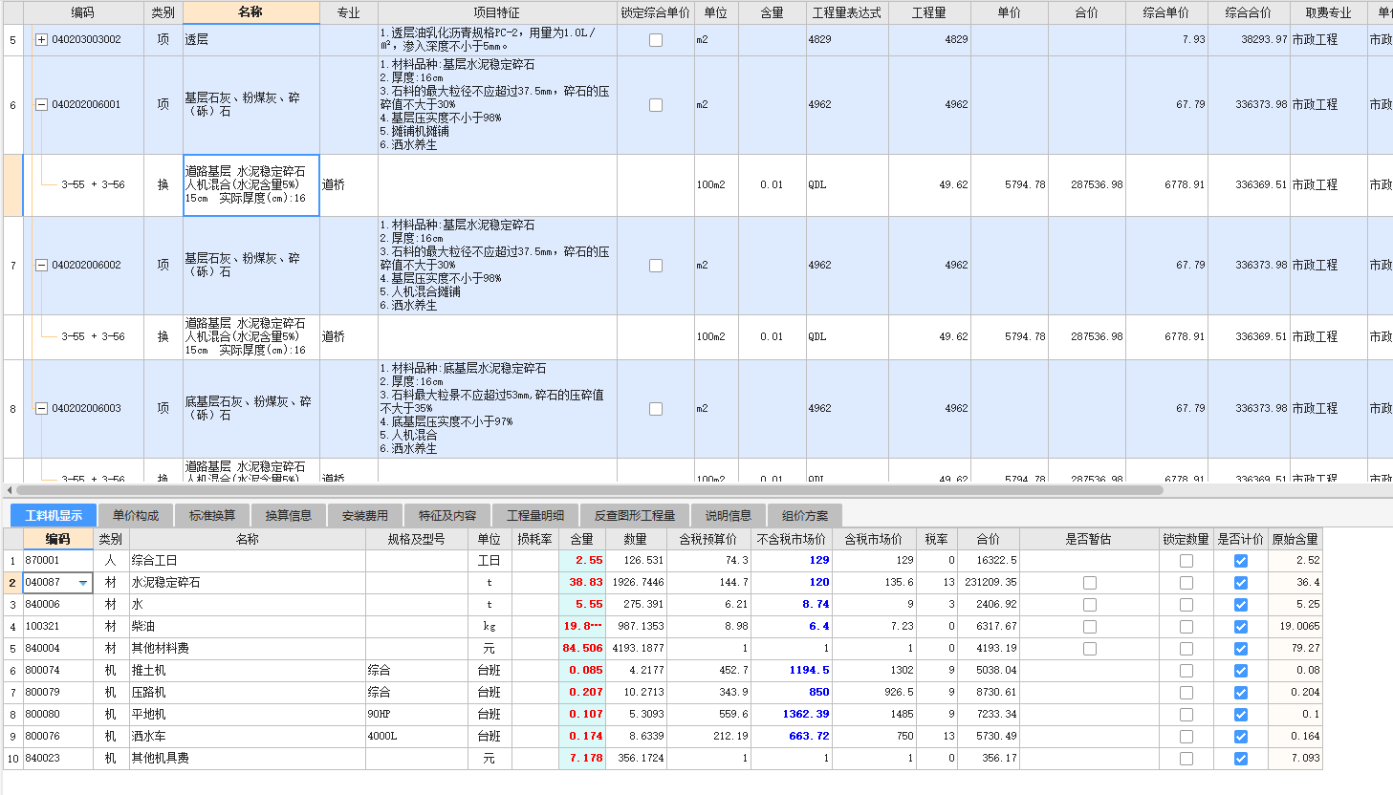Click the 90HP specification cell
The height and width of the screenshot is (795, 1393).
point(417,715)
